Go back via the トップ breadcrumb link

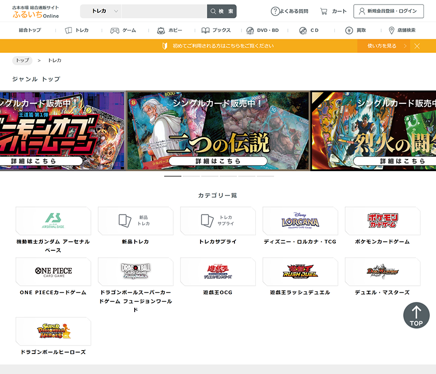[21, 60]
